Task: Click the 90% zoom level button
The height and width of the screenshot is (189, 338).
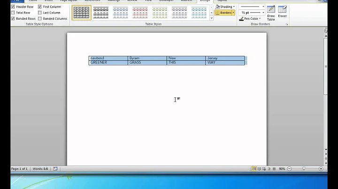Action: tap(282, 169)
